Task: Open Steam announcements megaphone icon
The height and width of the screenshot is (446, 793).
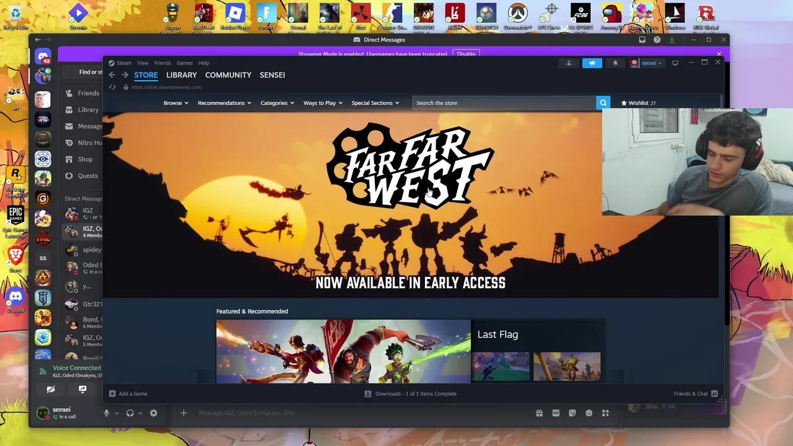Action: pyautogui.click(x=592, y=63)
